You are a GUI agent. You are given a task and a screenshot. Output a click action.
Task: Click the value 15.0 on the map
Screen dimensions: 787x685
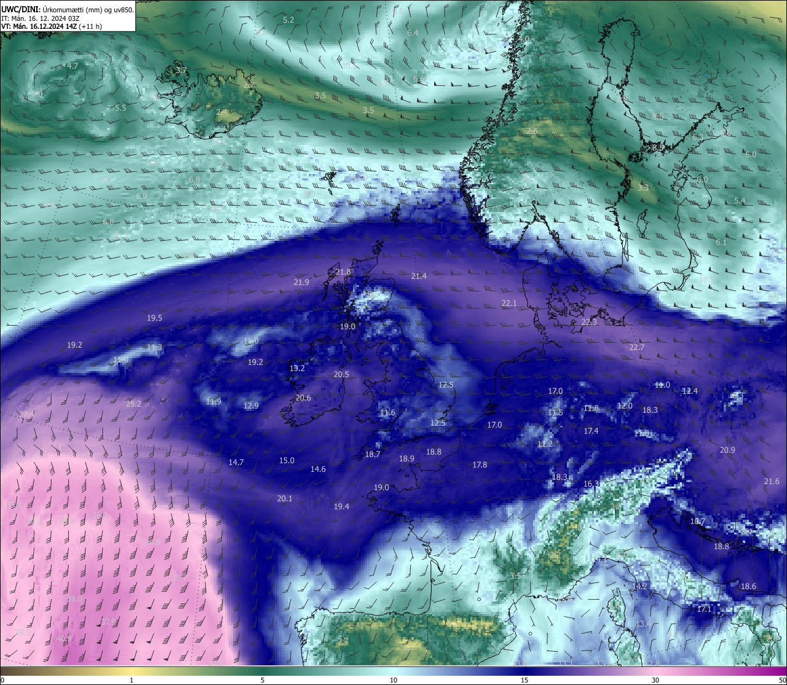tap(287, 460)
